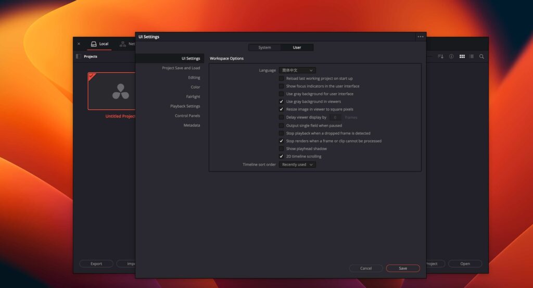The height and width of the screenshot is (288, 533).
Task: Open Control Panels settings category
Action: click(x=187, y=116)
